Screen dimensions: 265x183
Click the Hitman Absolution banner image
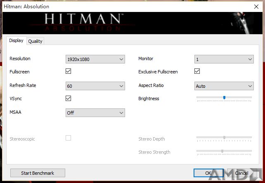click(132, 23)
